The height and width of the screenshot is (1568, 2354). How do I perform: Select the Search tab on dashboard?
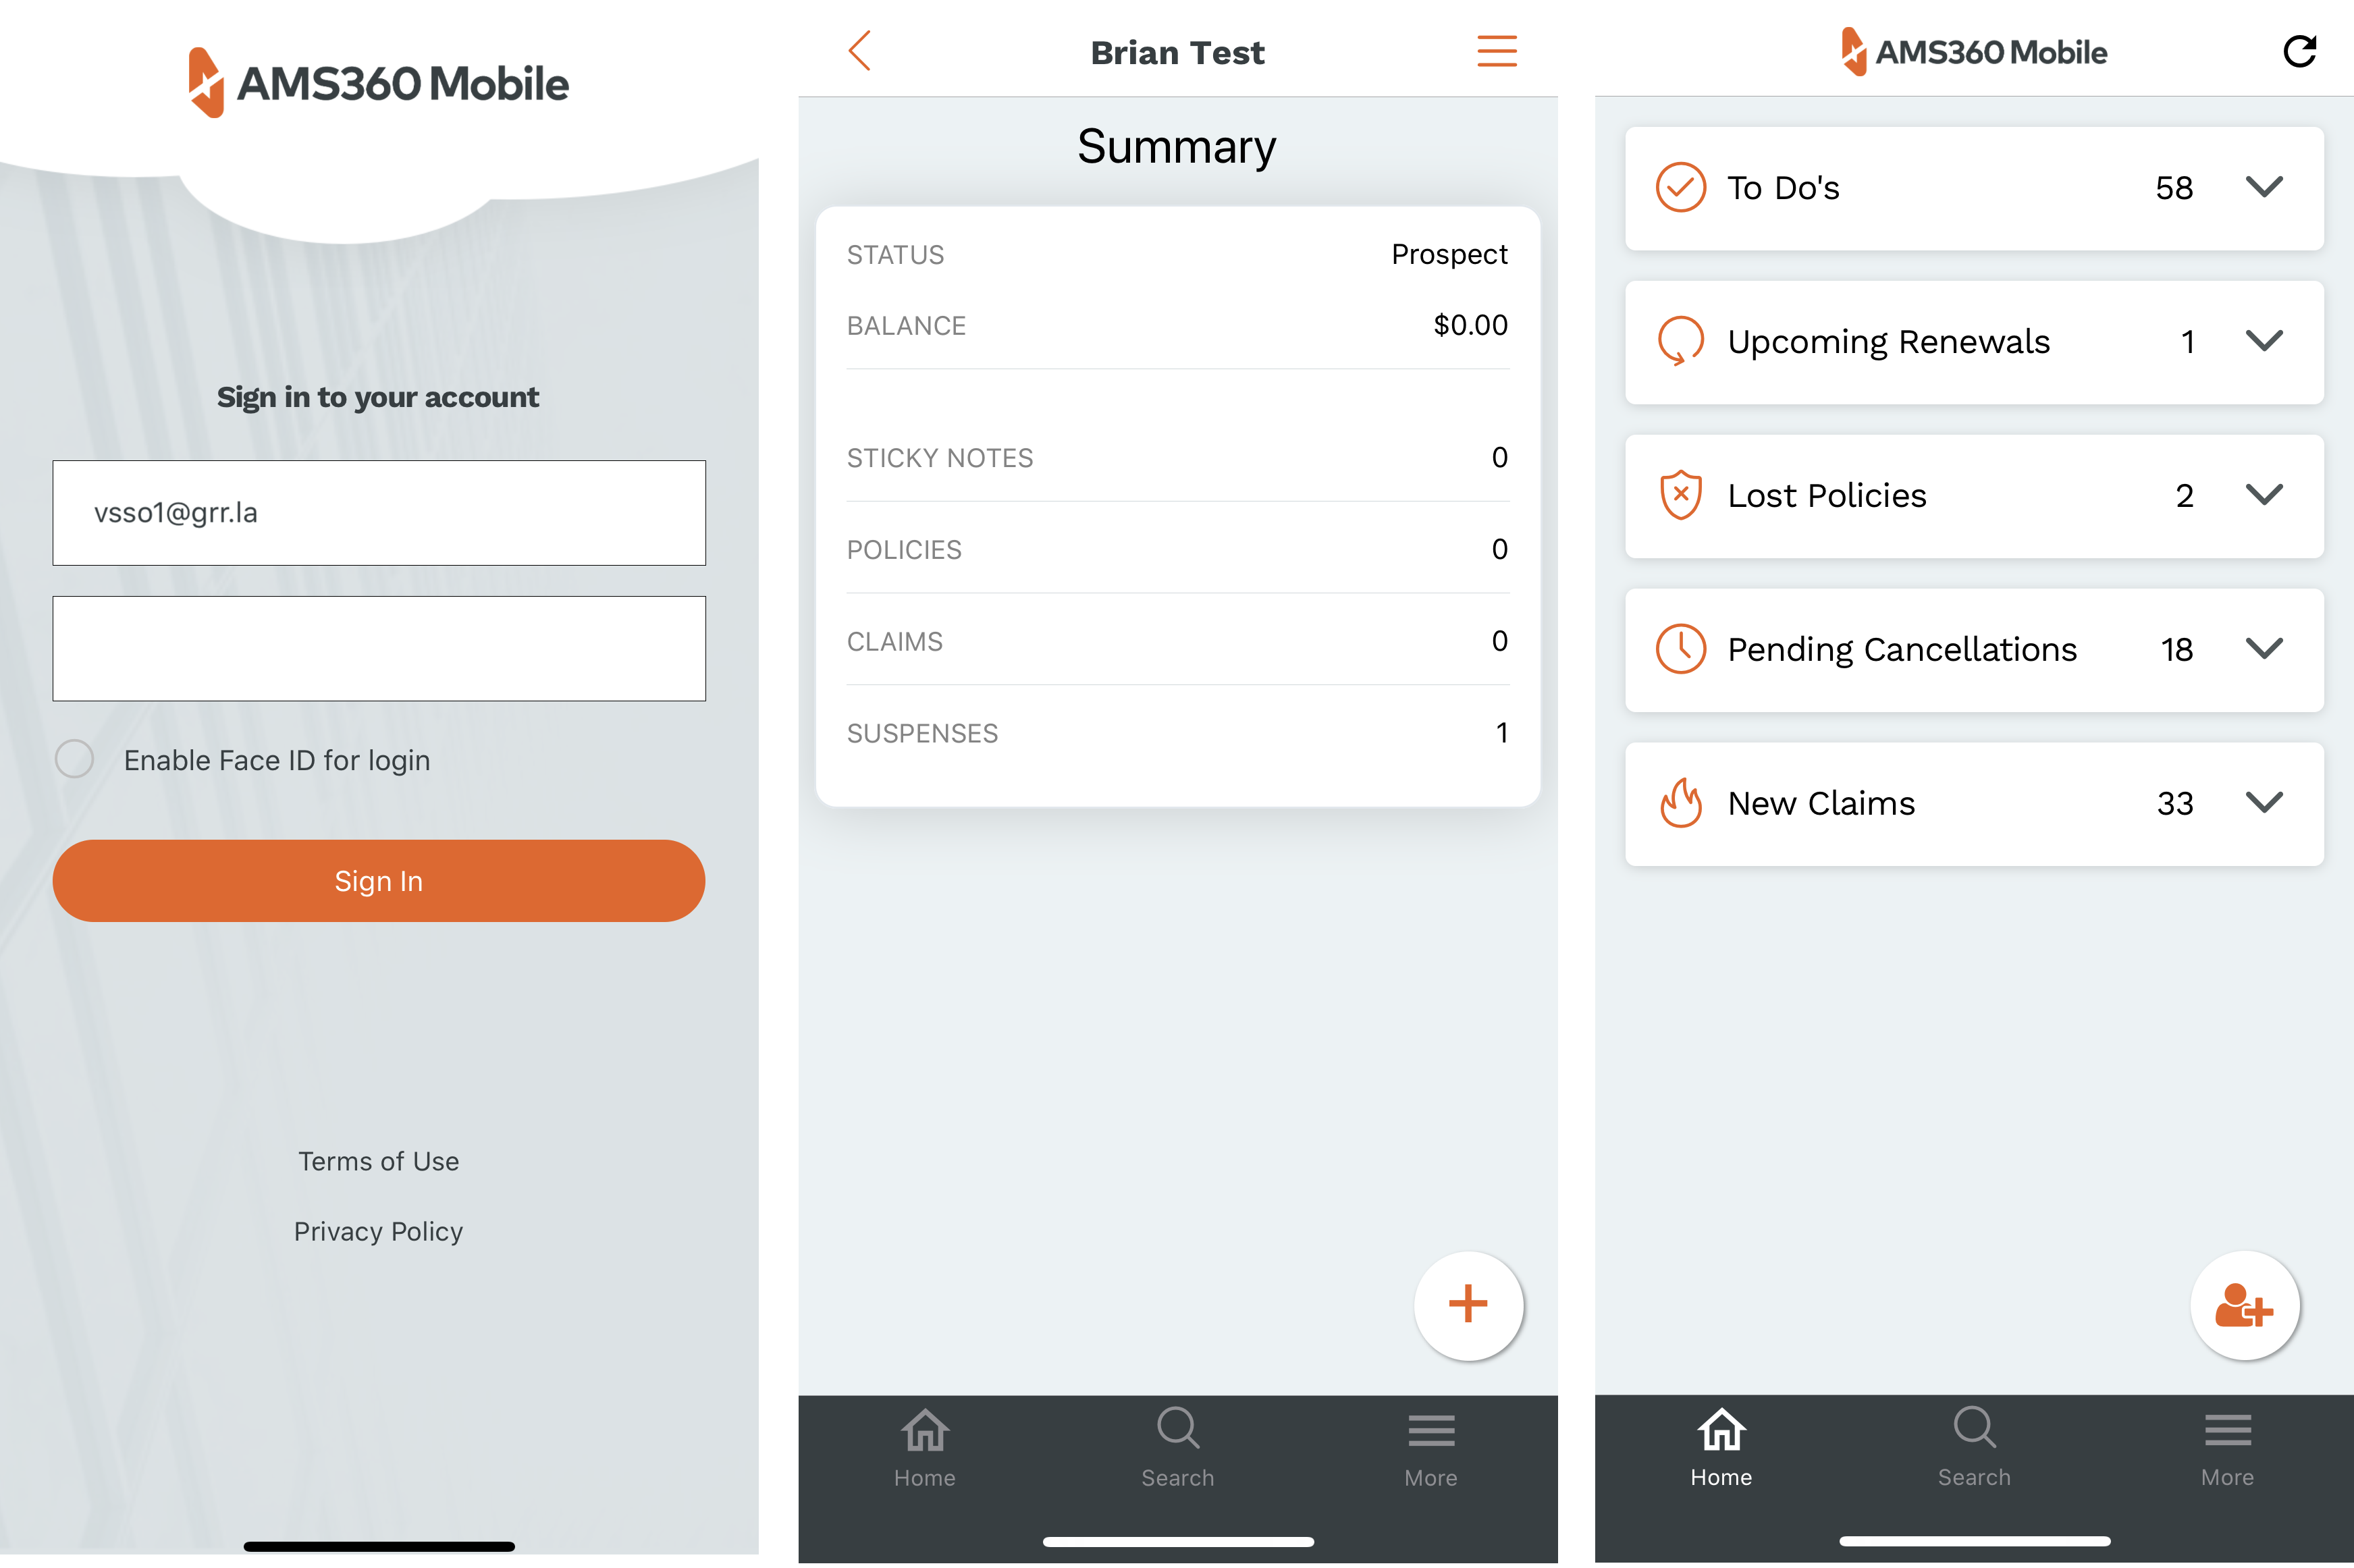(x=1973, y=1449)
